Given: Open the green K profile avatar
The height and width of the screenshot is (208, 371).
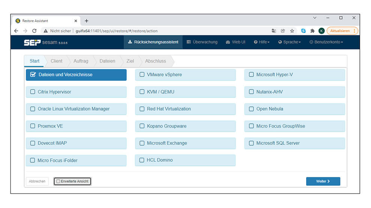Looking at the screenshot, I should click(x=322, y=31).
